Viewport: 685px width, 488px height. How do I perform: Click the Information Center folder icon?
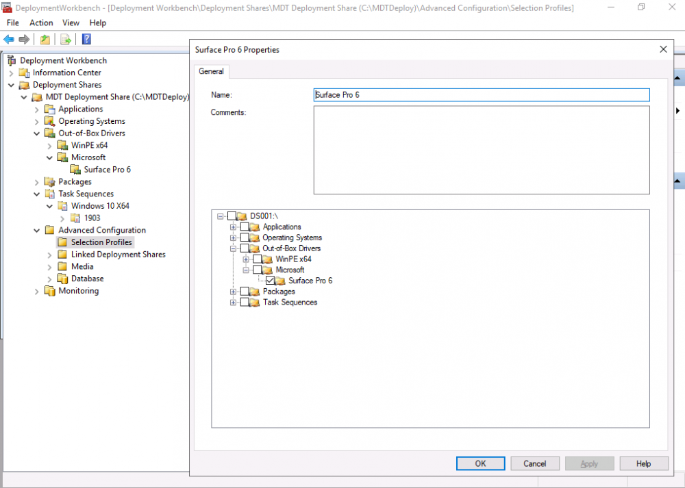point(25,73)
